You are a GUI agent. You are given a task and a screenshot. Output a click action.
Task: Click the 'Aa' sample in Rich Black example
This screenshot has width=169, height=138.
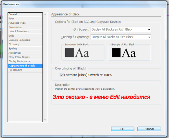point(129,53)
